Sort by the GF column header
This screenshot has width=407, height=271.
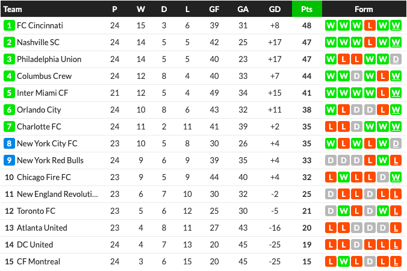click(x=214, y=10)
